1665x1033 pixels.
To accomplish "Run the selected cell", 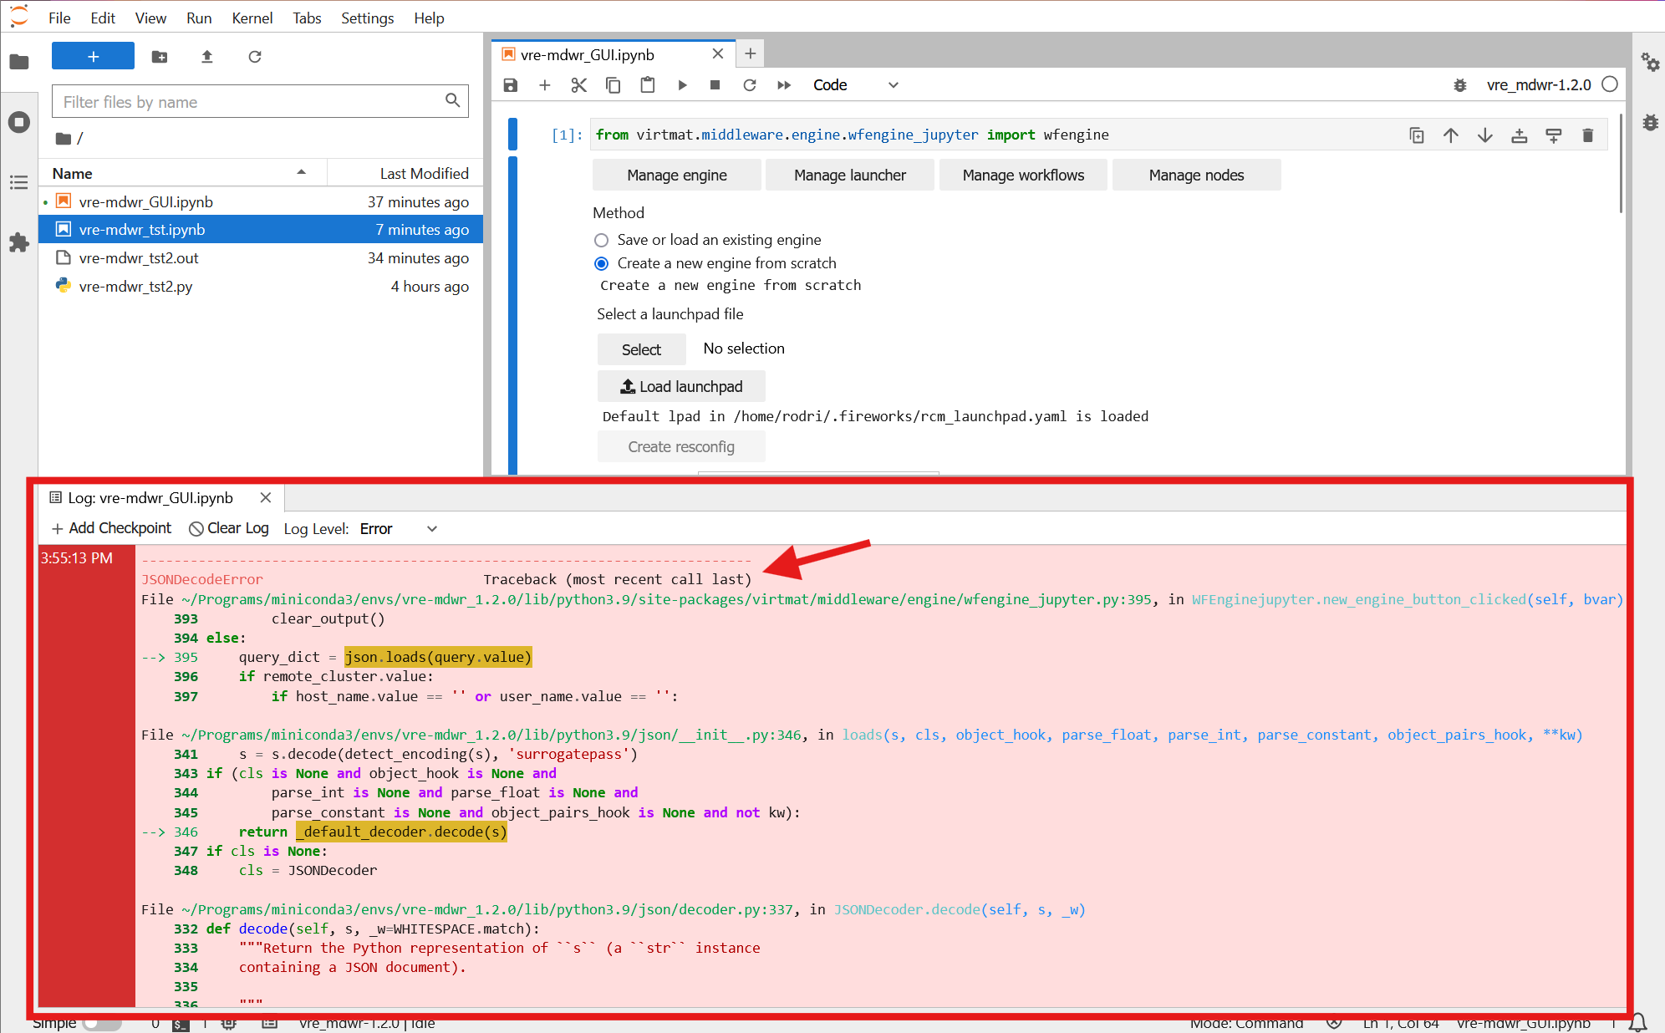I will 682,85.
